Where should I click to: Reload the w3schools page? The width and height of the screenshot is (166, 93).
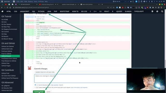8,7
